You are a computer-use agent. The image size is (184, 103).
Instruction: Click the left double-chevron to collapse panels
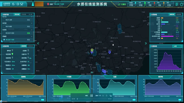(x=38, y=43)
